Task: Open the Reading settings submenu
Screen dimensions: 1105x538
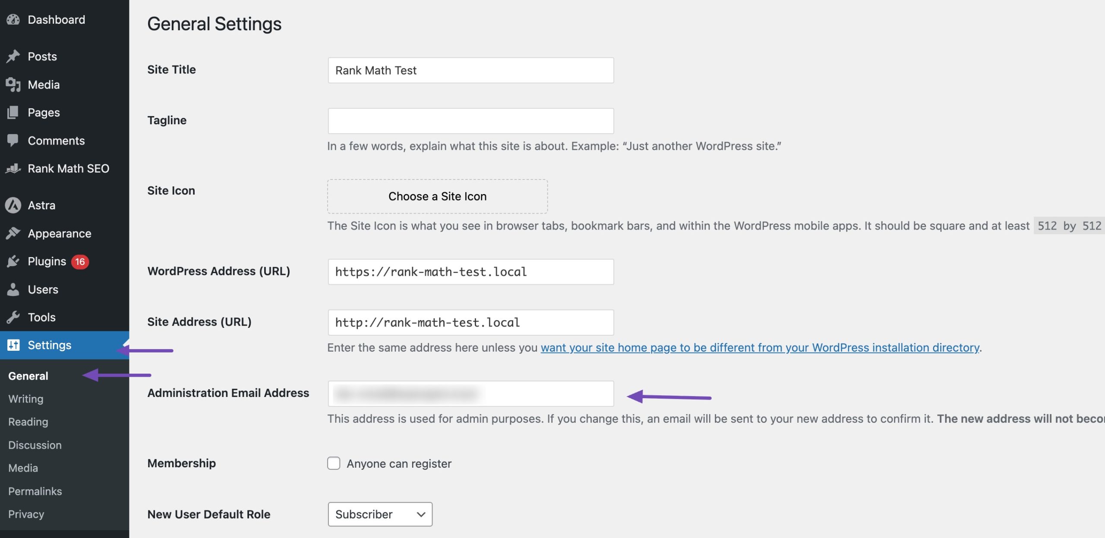Action: coord(28,422)
